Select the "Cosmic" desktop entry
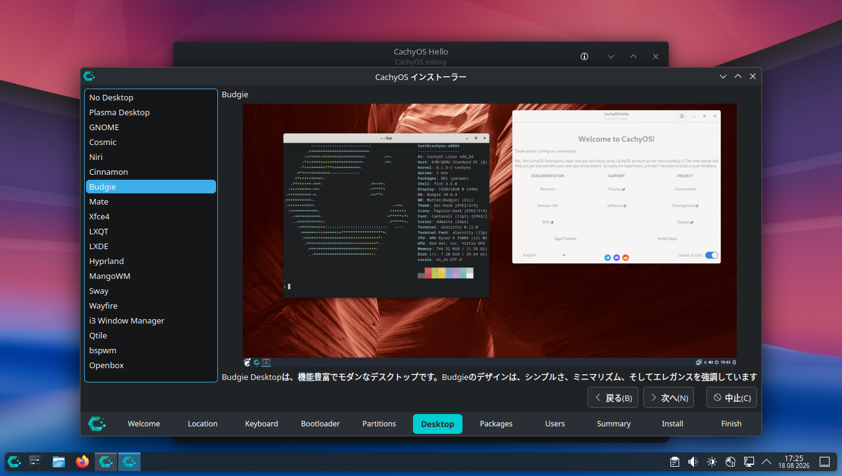 [x=151, y=142]
